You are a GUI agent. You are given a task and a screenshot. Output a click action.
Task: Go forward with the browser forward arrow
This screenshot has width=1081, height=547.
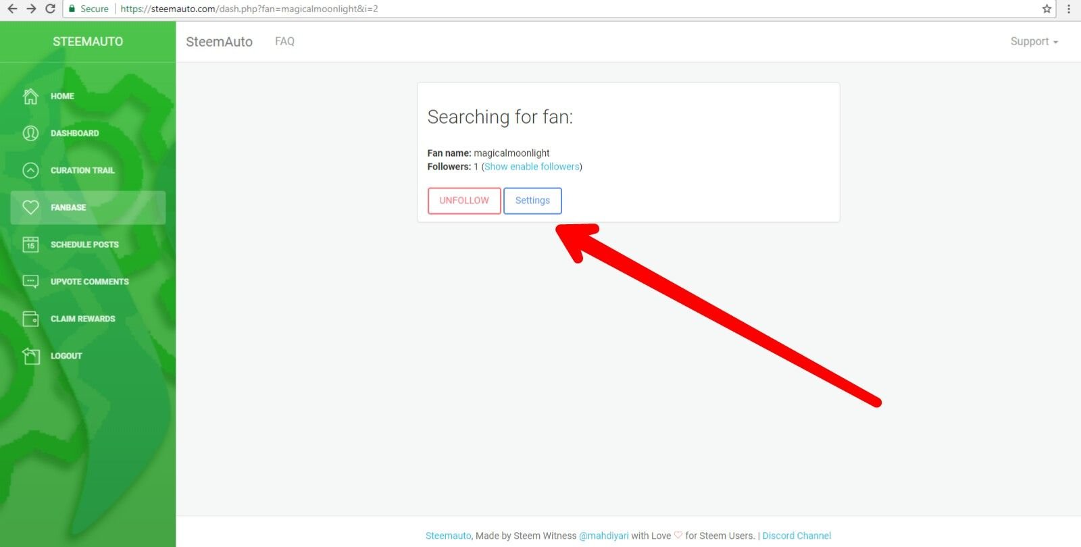coord(31,9)
